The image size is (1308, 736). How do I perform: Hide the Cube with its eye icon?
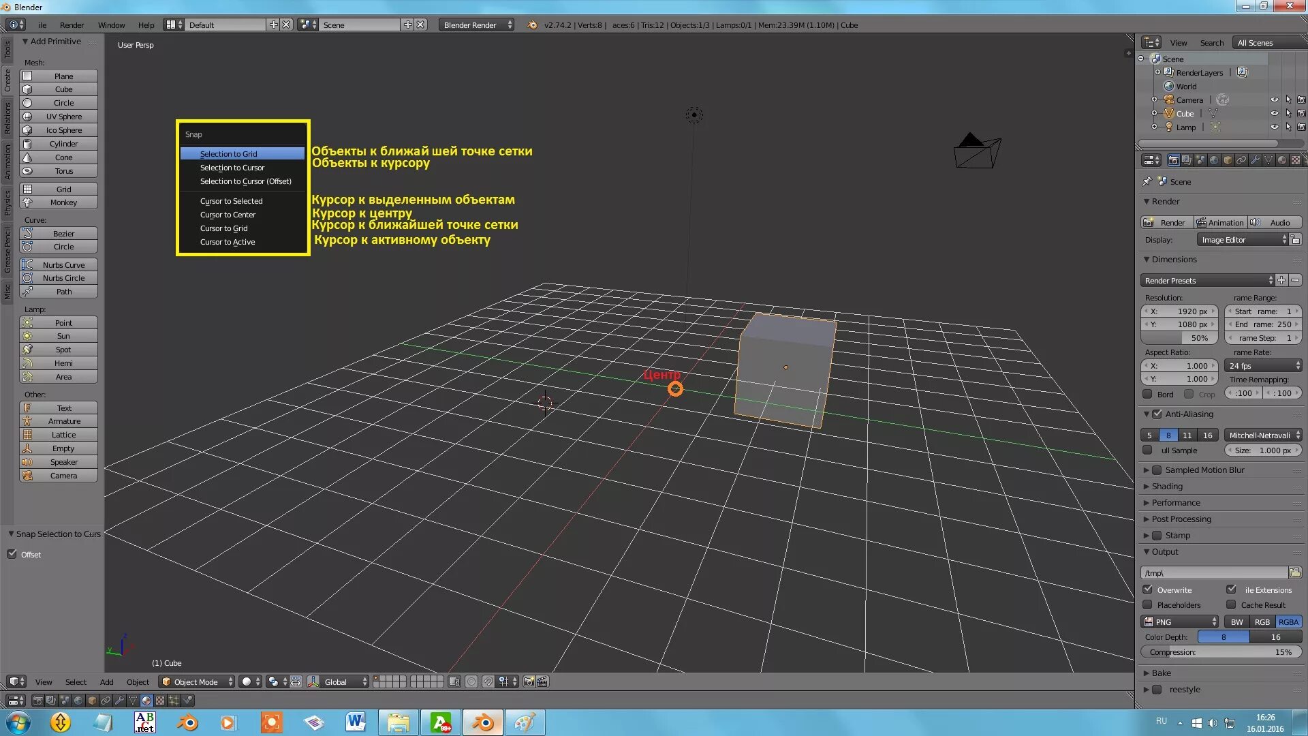click(1274, 114)
